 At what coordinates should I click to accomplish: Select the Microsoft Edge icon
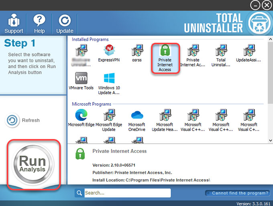[81, 115]
